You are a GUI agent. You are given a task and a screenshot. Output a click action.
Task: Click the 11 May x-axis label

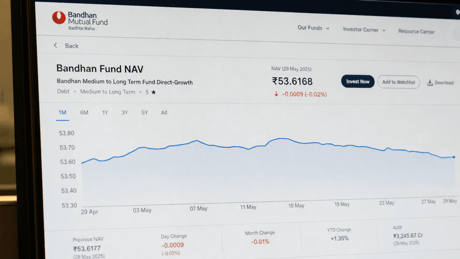coord(248,207)
